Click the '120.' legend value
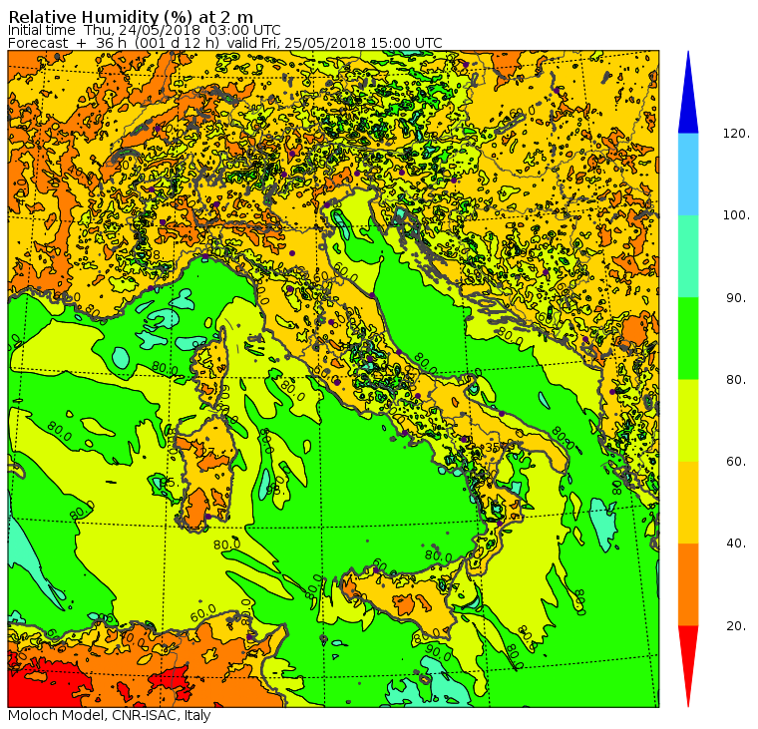This screenshot has height=729, width=758. (736, 134)
